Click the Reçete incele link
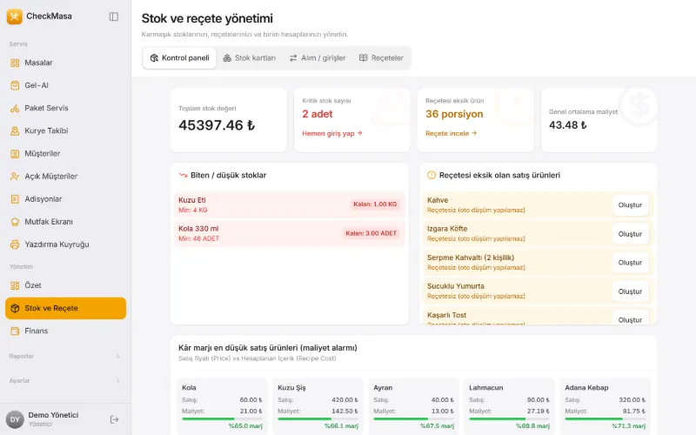Screen dimensions: 696x435 tap(451, 134)
